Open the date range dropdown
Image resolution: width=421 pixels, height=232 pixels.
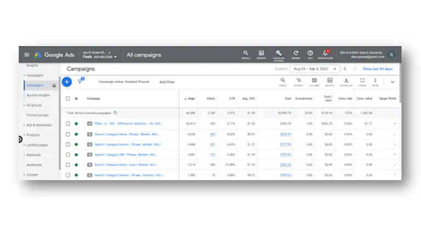tap(315, 69)
